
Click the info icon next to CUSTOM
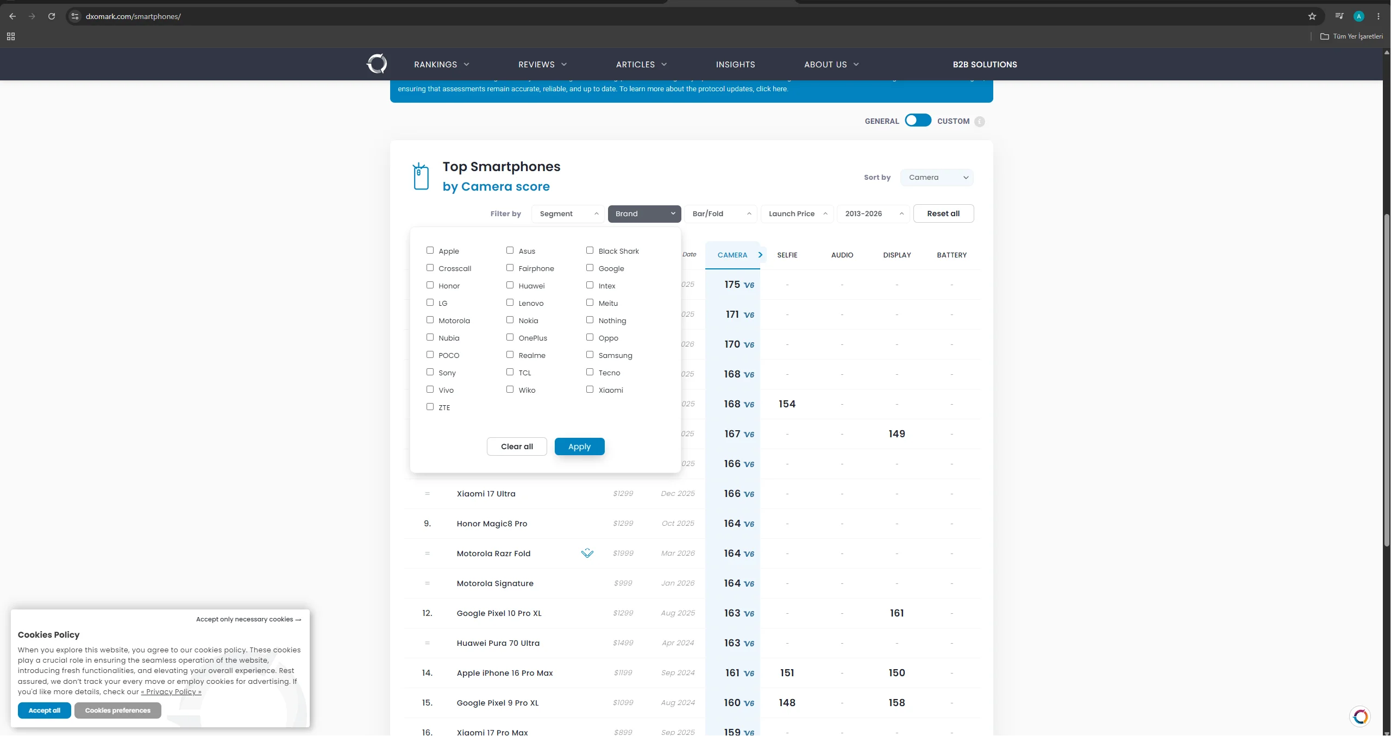980,122
